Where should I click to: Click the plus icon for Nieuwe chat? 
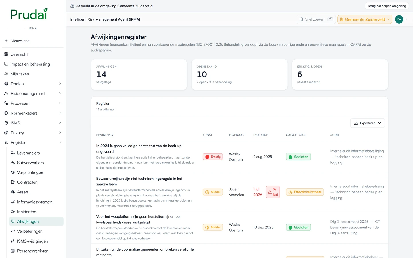point(6,41)
